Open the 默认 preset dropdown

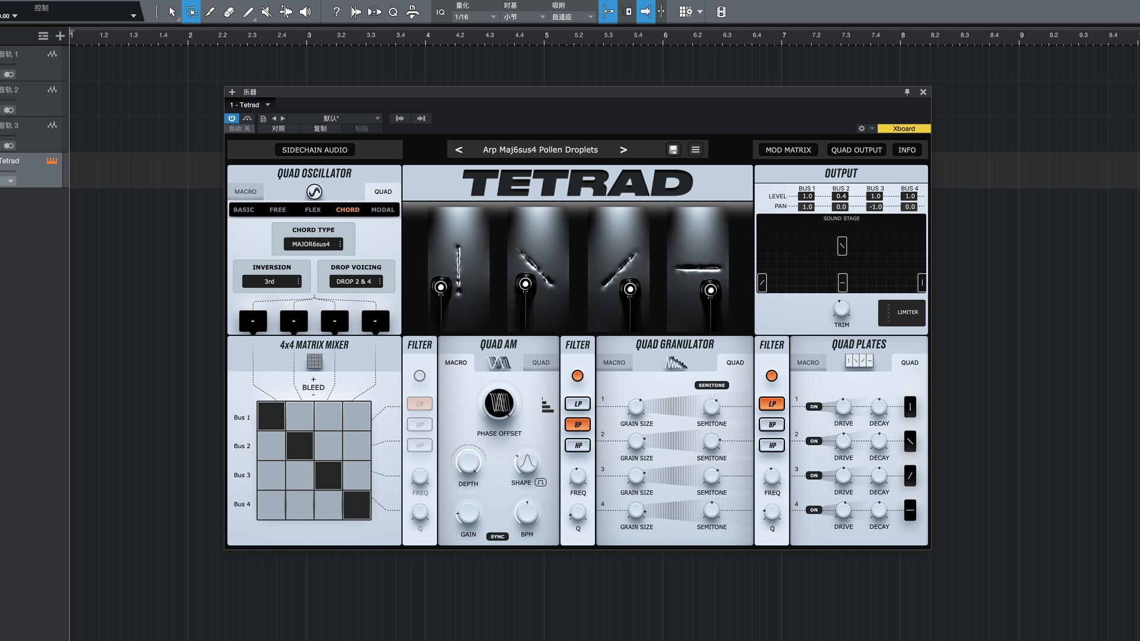pos(335,118)
